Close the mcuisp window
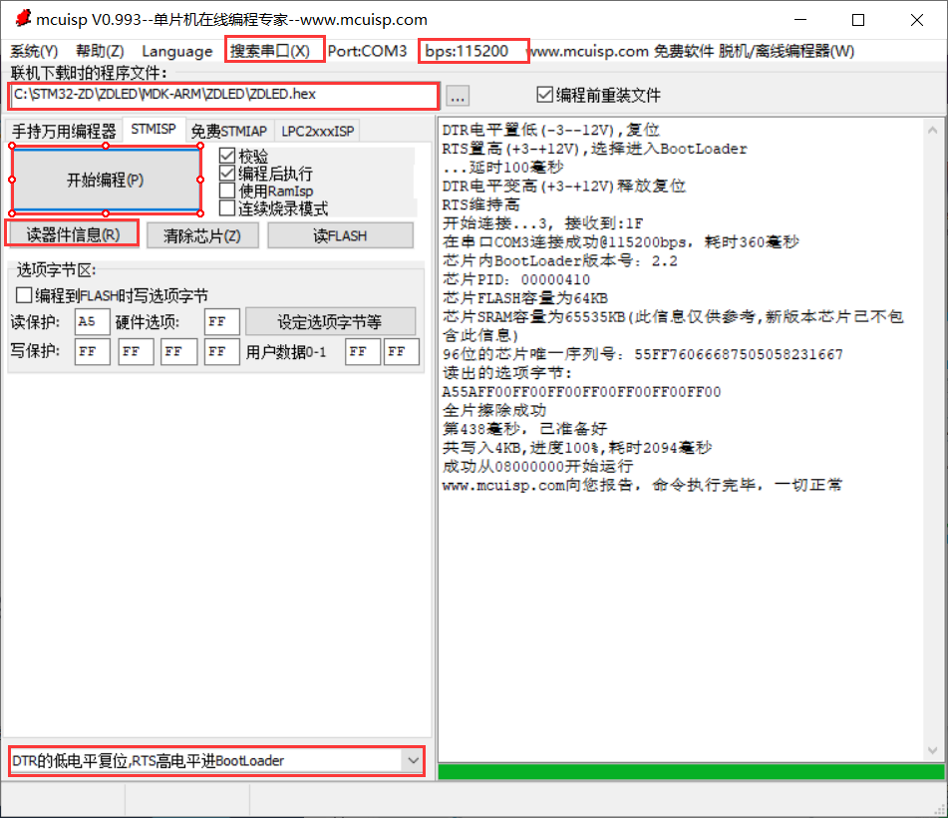Viewport: 948px width, 818px height. [x=916, y=19]
